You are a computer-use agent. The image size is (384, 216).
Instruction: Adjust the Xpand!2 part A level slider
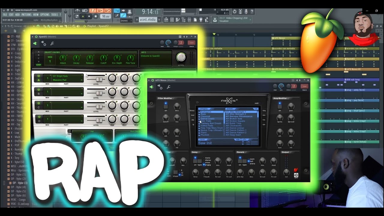(x=99, y=79)
